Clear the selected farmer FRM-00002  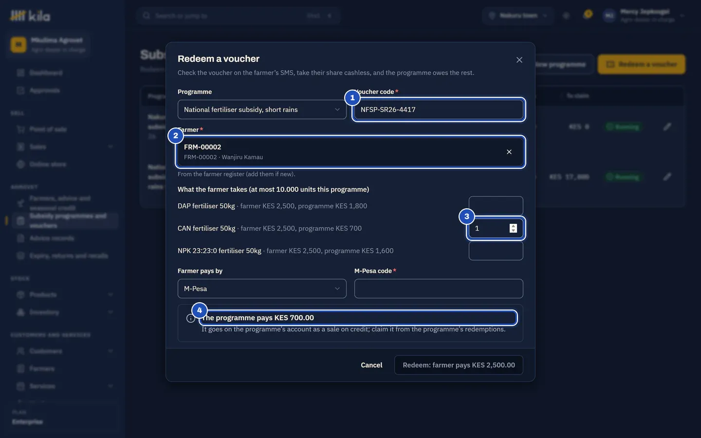click(x=509, y=152)
